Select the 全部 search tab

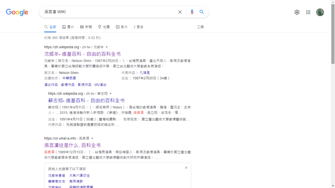(50, 27)
